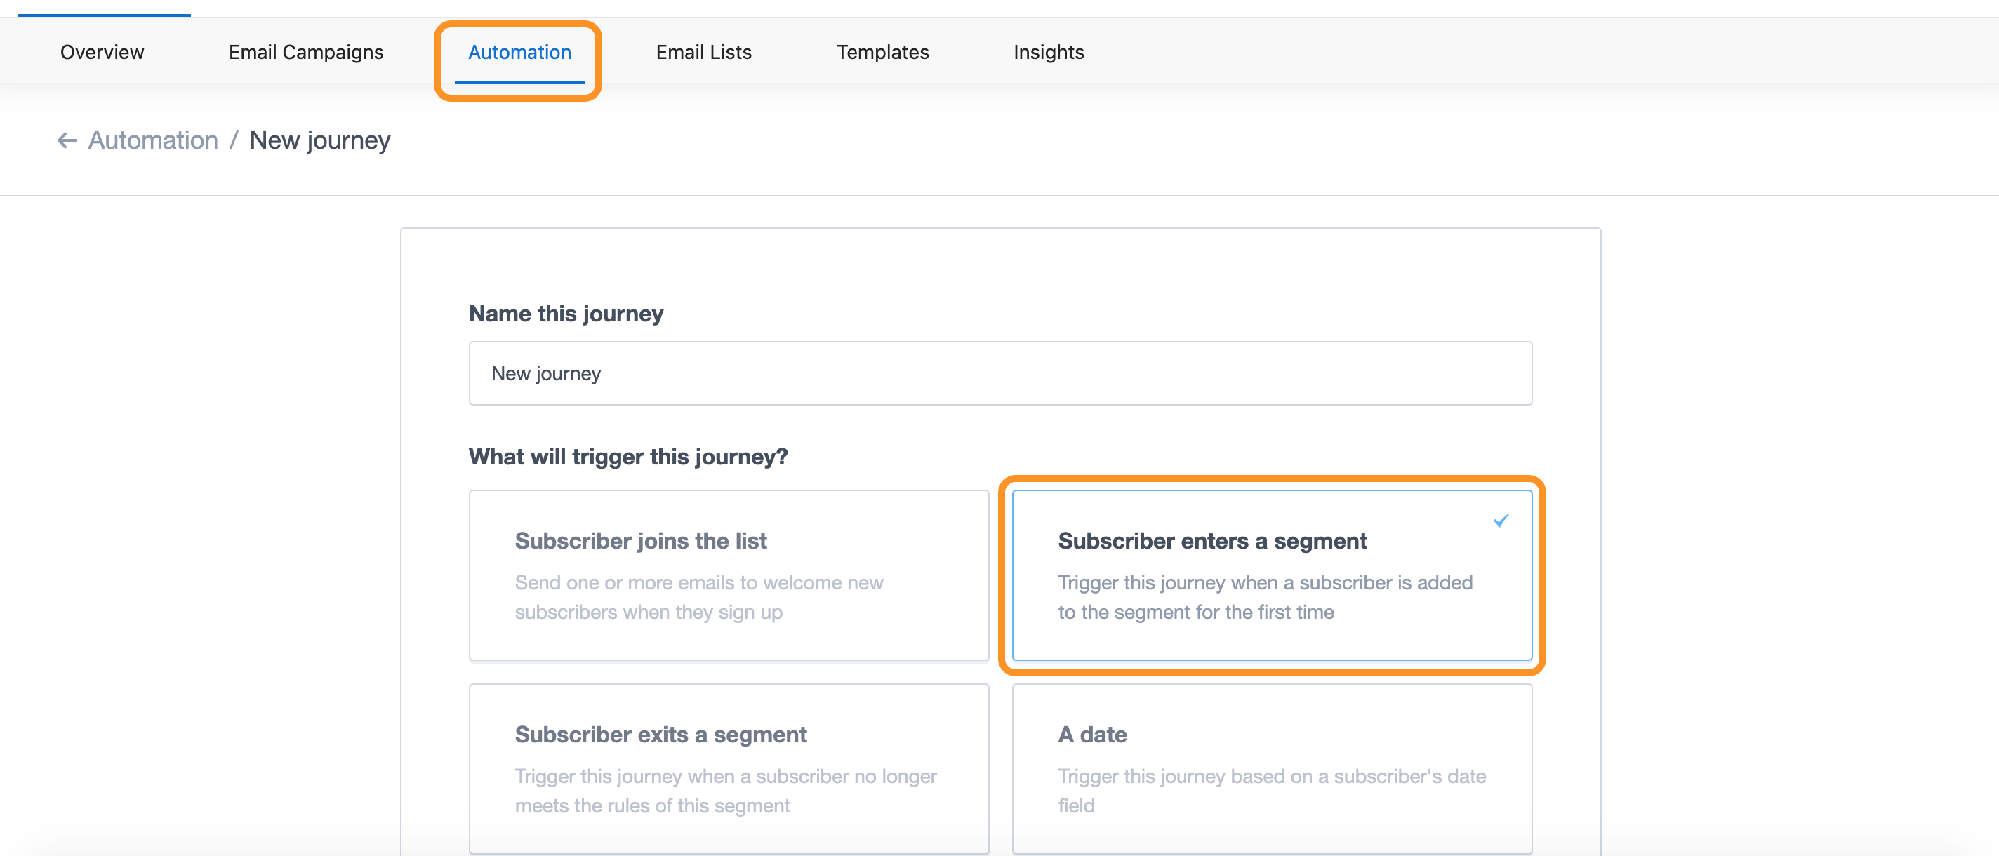This screenshot has height=856, width=1999.
Task: Switch to the Email Campaigns tab
Action: coord(306,52)
